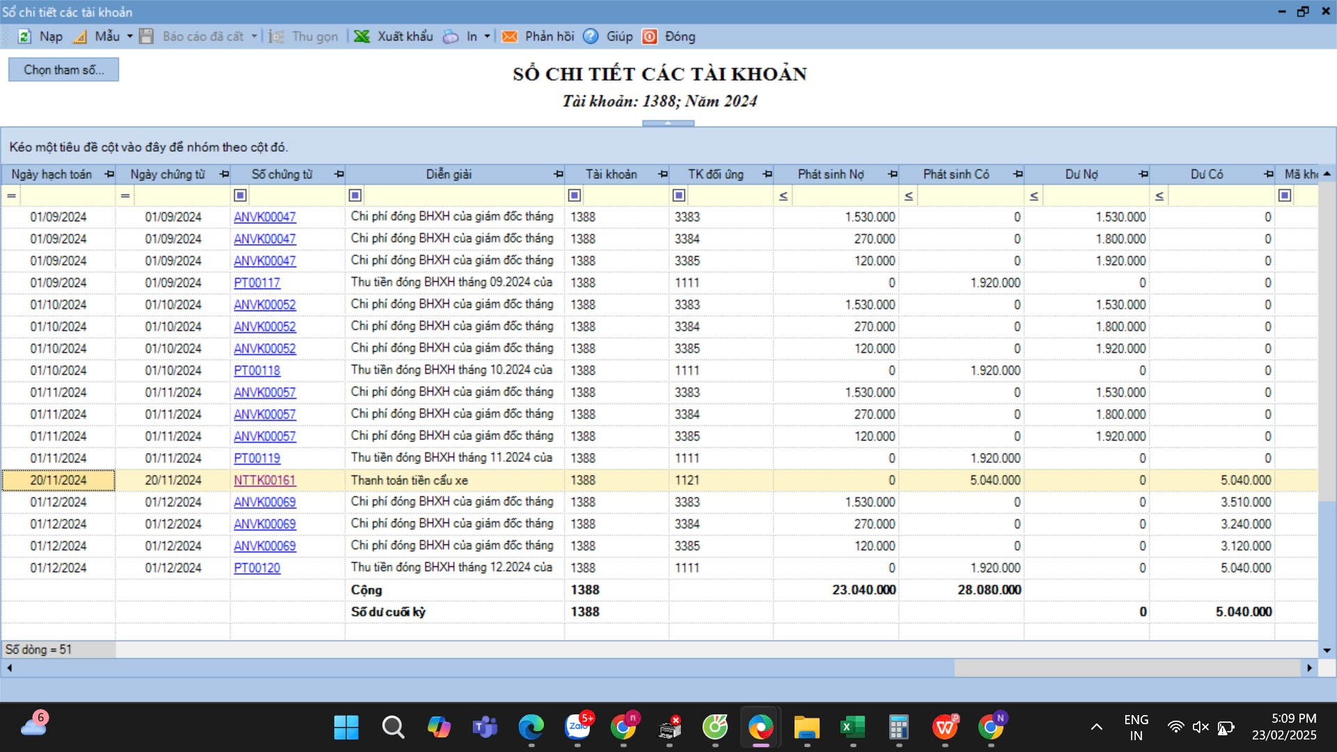Toggle the Tài khoản filter box
1337x752 pixels.
[x=574, y=196]
